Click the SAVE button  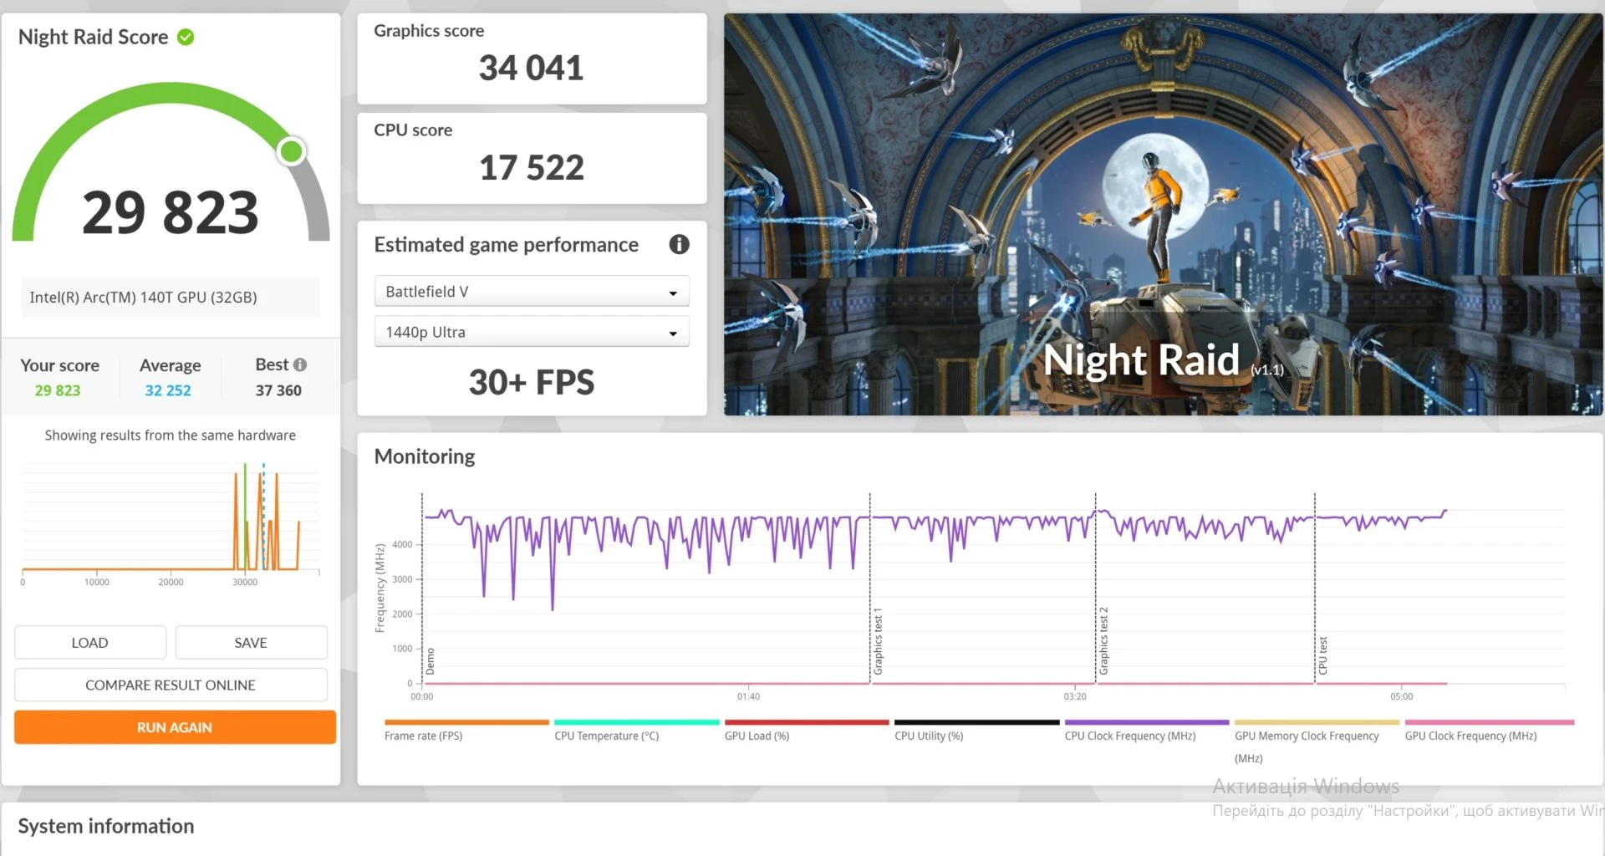251,642
